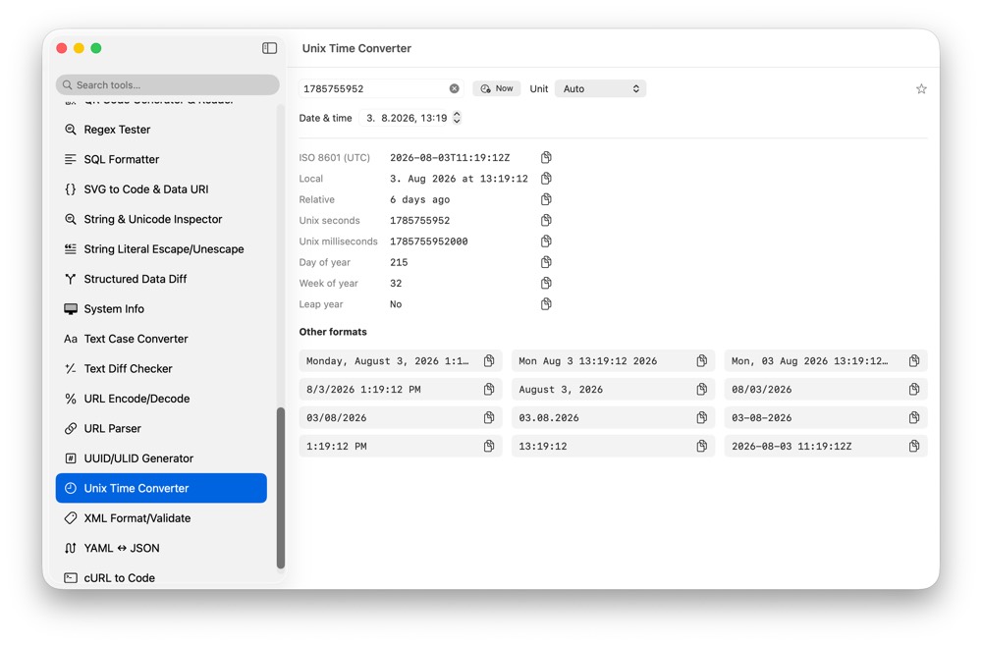Image resolution: width=982 pixels, height=645 pixels.
Task: Select Text Case Converter in sidebar
Action: click(161, 339)
